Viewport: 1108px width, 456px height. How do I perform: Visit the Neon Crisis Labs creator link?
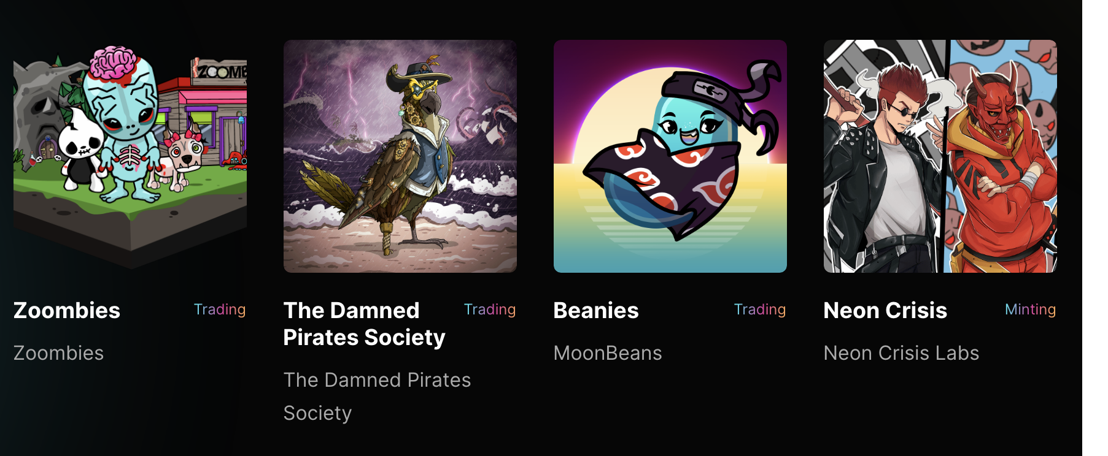(x=901, y=353)
